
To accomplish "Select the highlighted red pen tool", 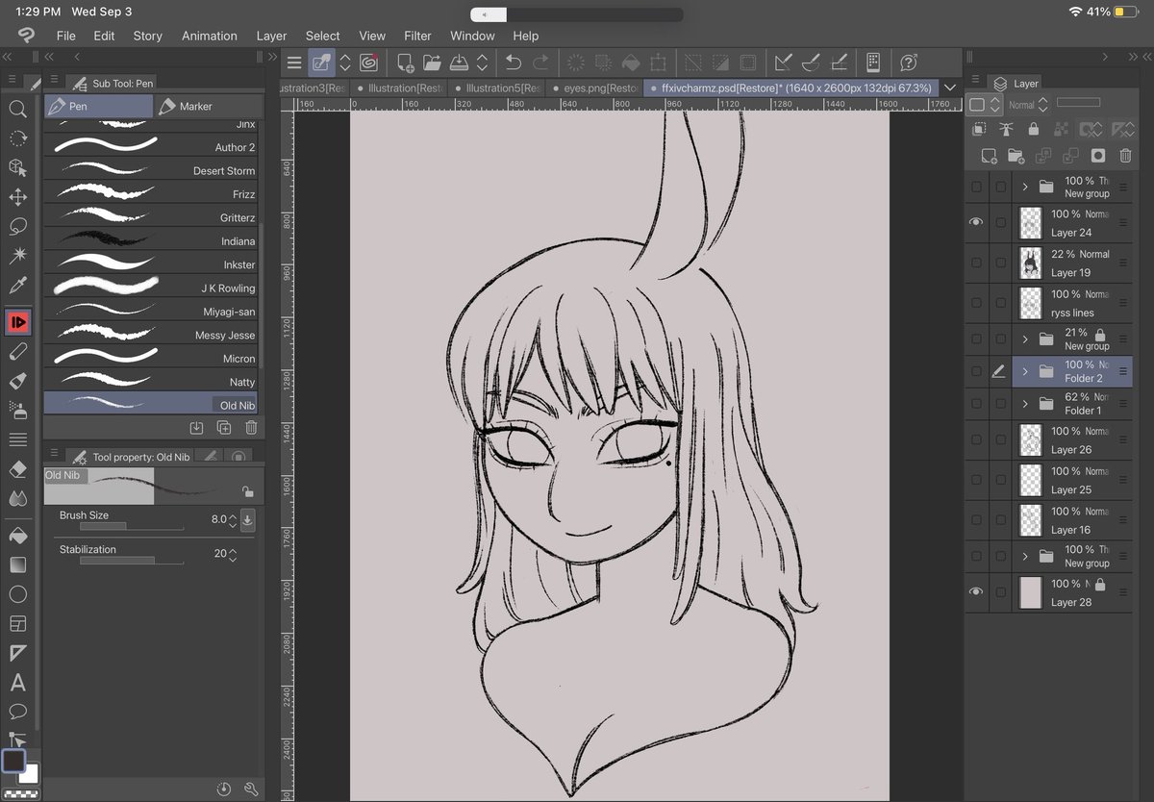I will coord(17,321).
